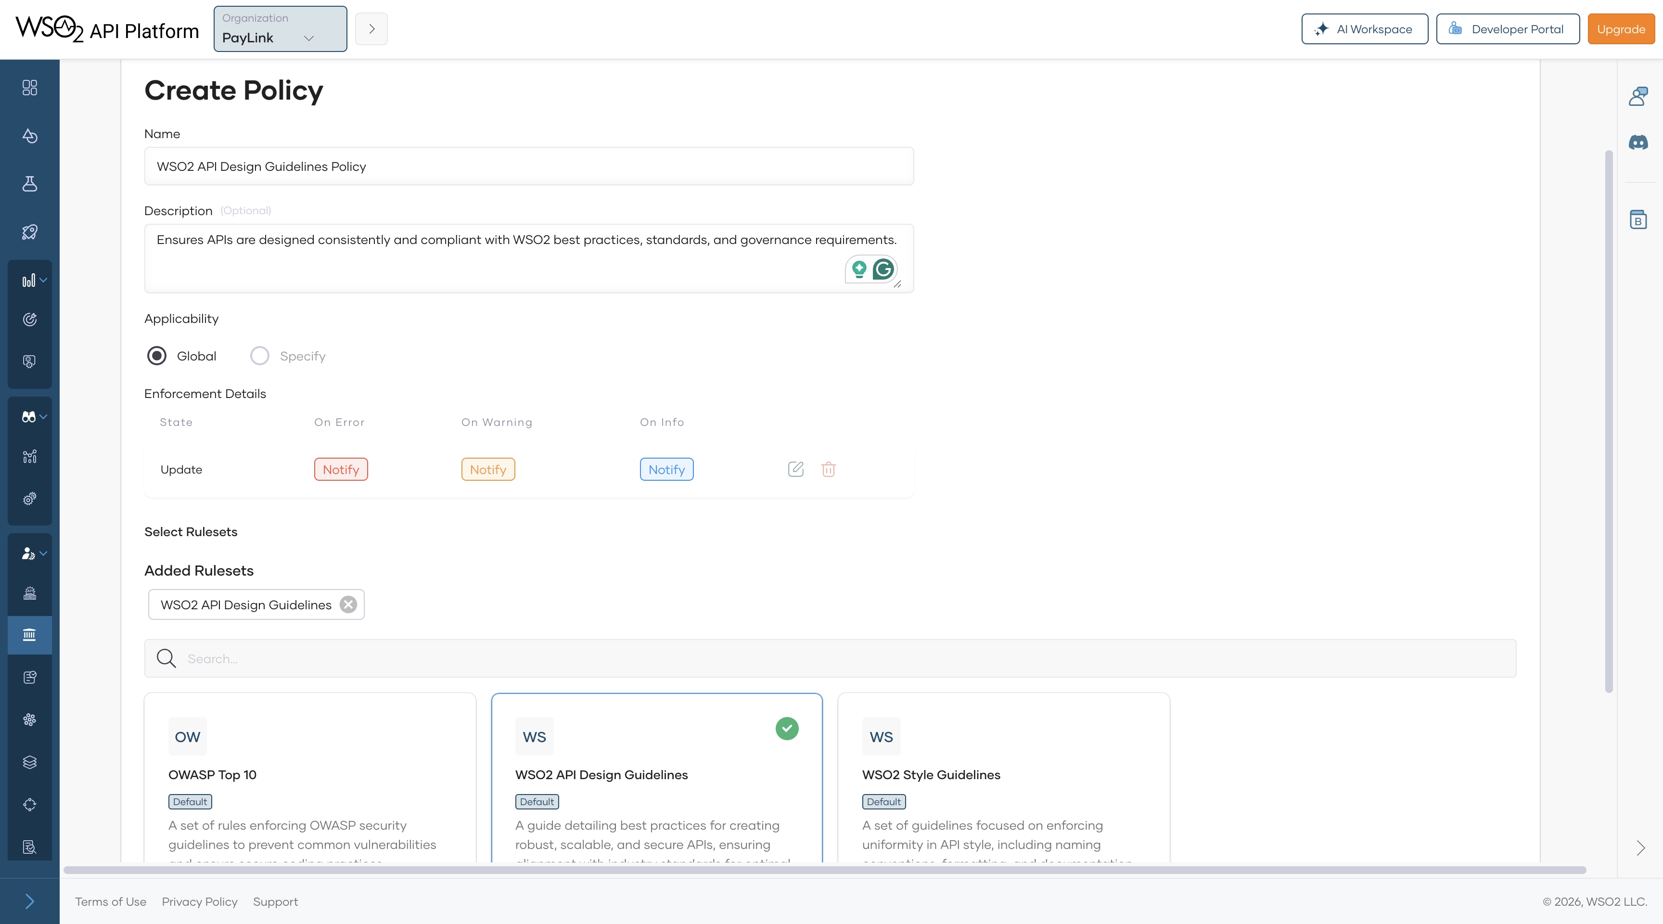This screenshot has width=1663, height=924.
Task: Remove the WSO2 API Design Guidelines ruleset chip
Action: (x=348, y=604)
